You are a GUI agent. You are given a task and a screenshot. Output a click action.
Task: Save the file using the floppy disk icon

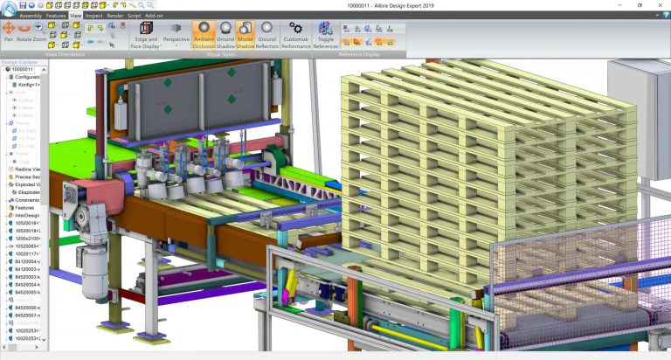[23, 5]
